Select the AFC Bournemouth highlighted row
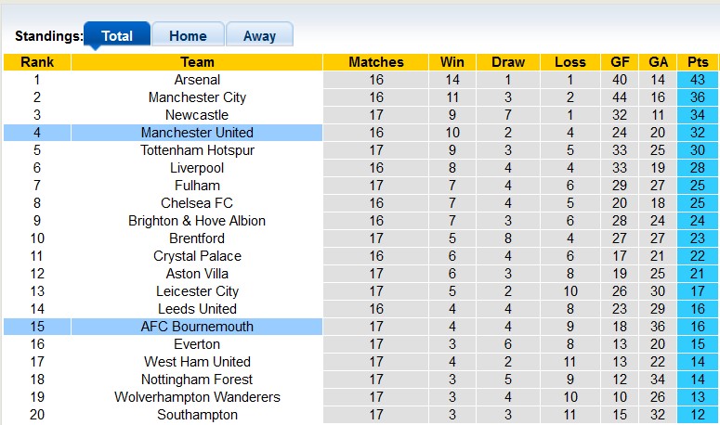This screenshot has width=720, height=425. pyautogui.click(x=197, y=327)
